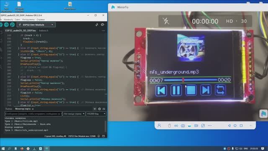
Task: Click the Firefox icon in the taskbar
Action: coord(22,148)
